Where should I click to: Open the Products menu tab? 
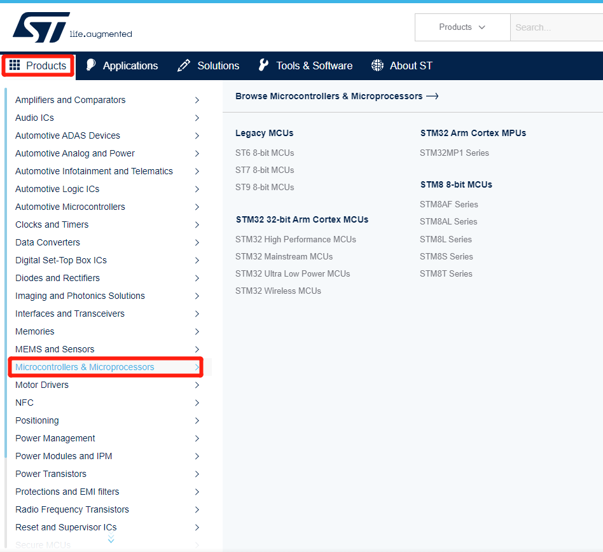tap(38, 66)
